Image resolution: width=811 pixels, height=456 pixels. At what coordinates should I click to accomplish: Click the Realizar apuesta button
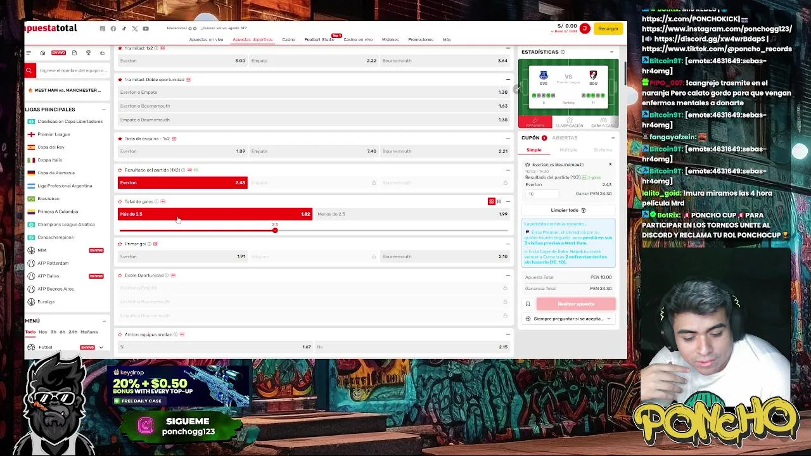coord(576,304)
